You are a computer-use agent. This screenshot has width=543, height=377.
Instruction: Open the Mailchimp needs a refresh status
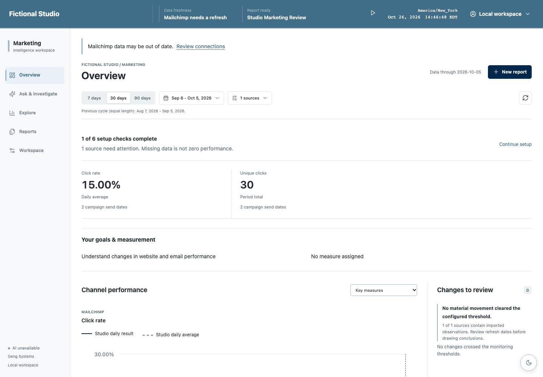click(195, 14)
